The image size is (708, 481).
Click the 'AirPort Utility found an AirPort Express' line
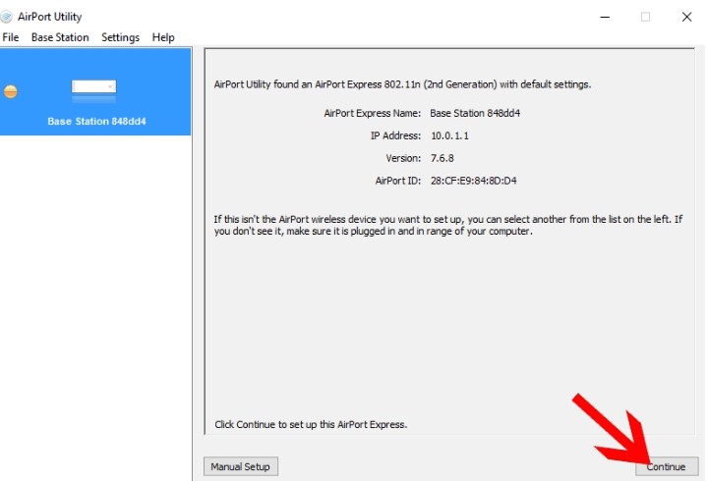click(403, 84)
